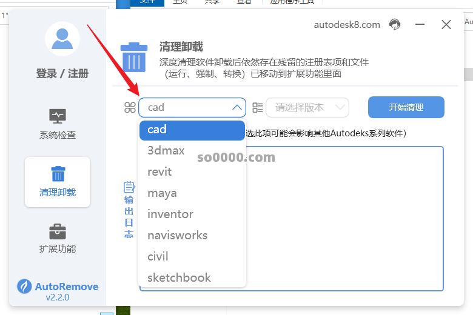Image resolution: width=473 pixels, height=315 pixels.
Task: Click the 登录 / 注册 login link
Action: 62,74
